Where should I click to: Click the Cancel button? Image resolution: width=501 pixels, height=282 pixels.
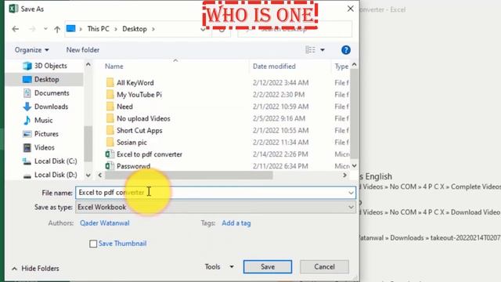(x=324, y=266)
